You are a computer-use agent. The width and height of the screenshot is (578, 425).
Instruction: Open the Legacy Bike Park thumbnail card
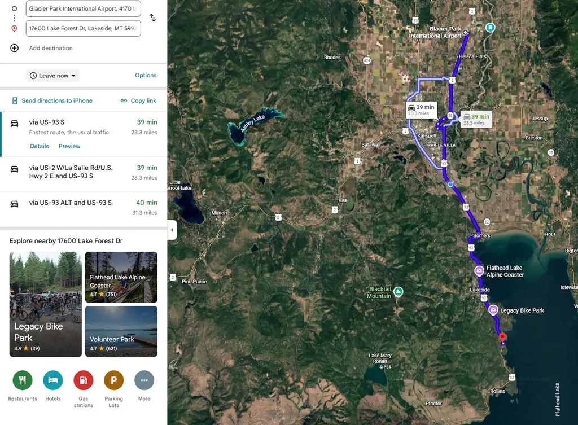(x=45, y=304)
